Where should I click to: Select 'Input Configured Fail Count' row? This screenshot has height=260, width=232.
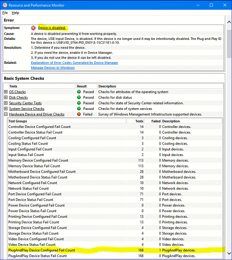point(115,149)
